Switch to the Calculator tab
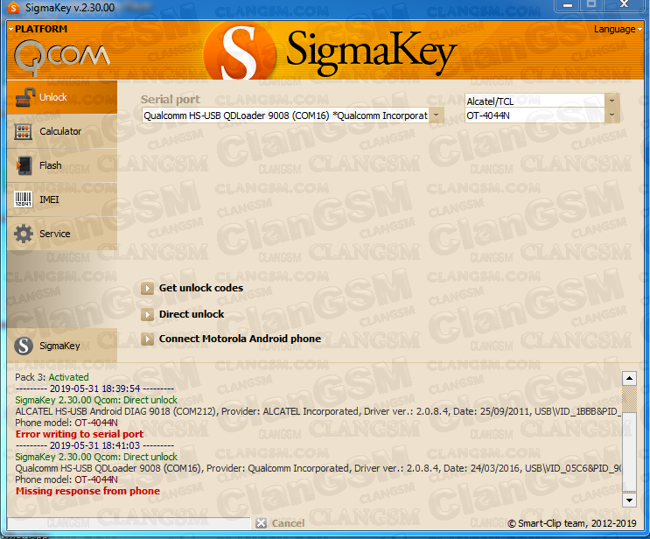The height and width of the screenshot is (539, 650). (x=62, y=131)
